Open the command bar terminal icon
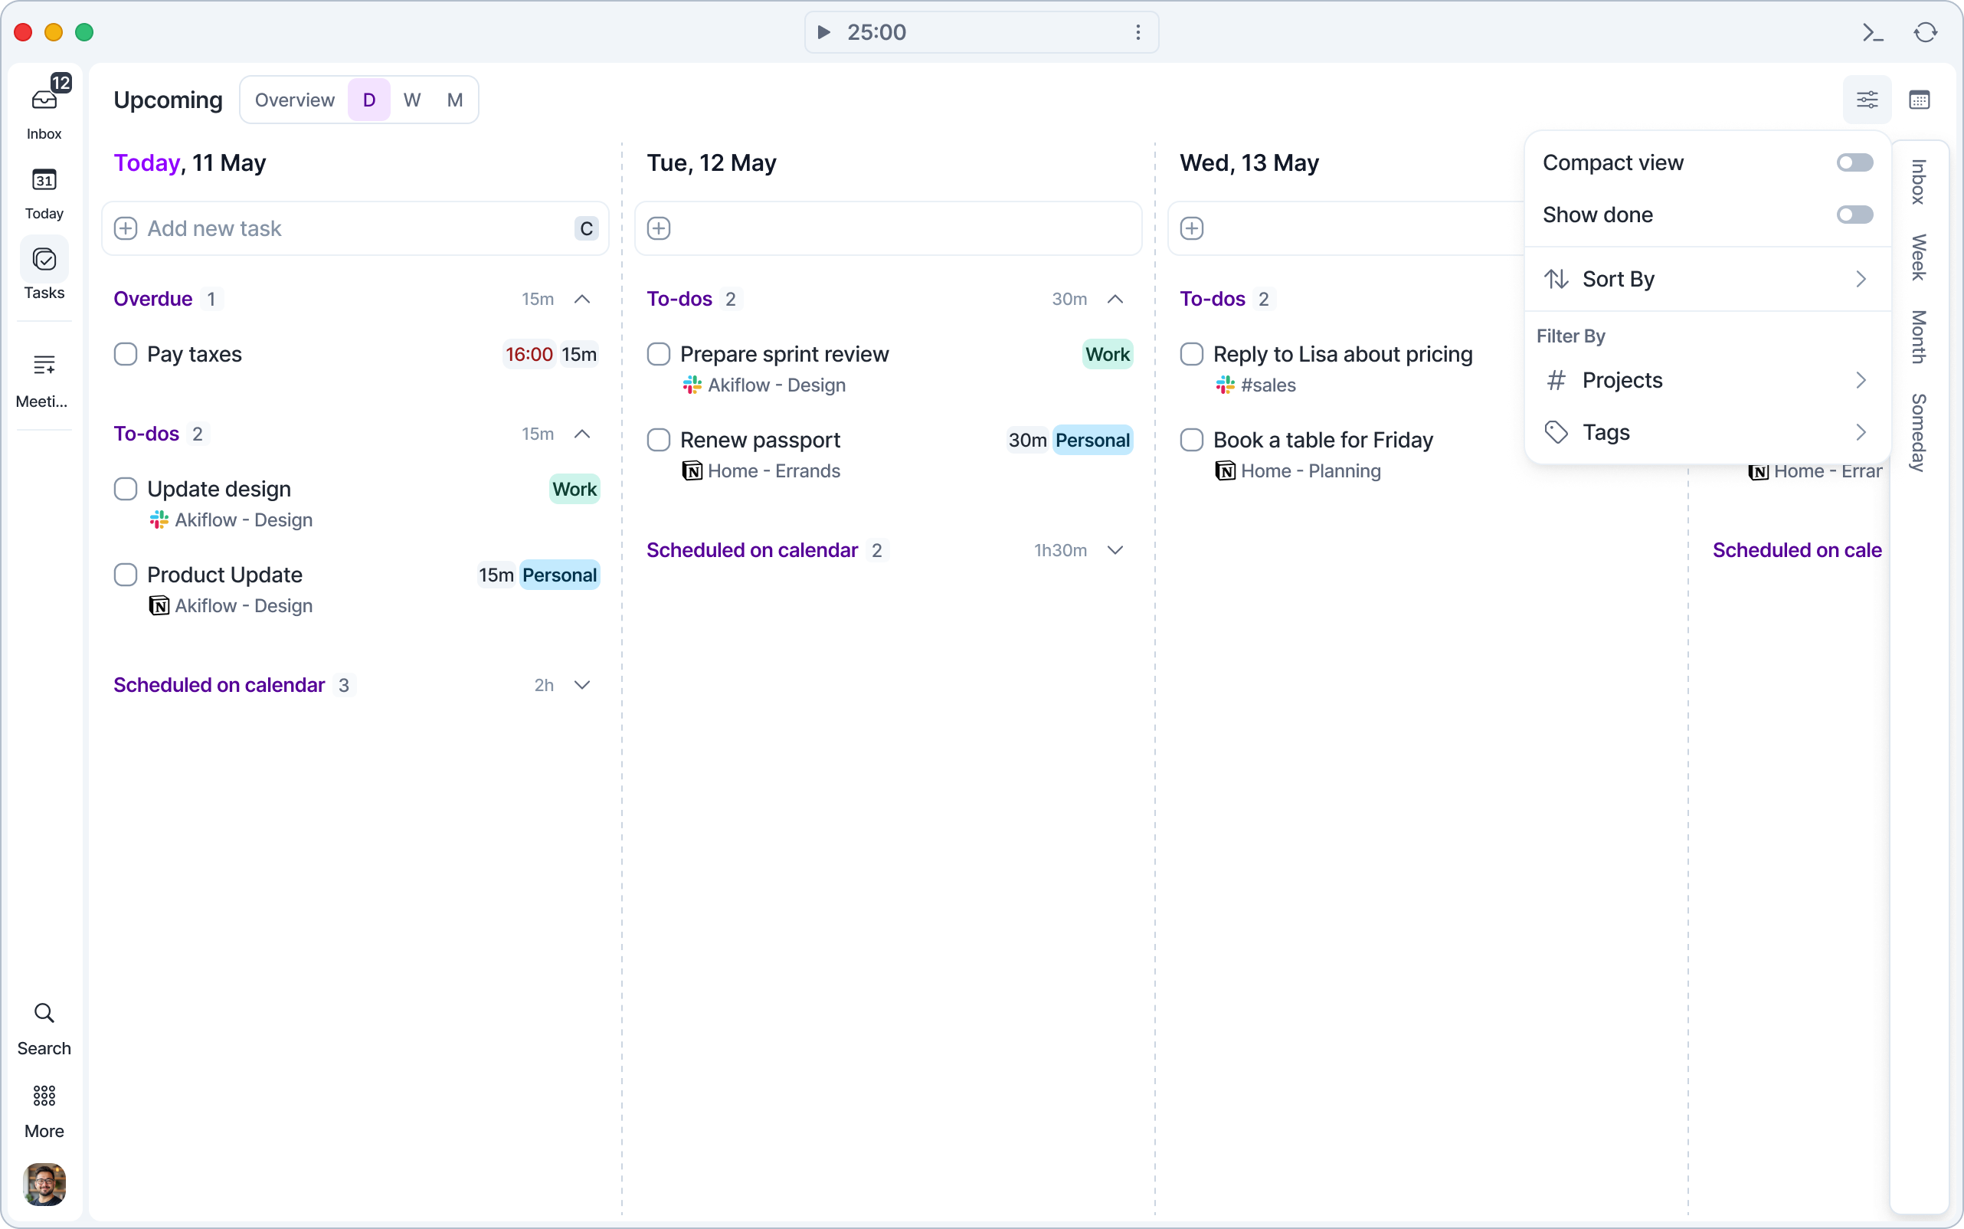Viewport: 1964px width, 1229px height. [1873, 31]
